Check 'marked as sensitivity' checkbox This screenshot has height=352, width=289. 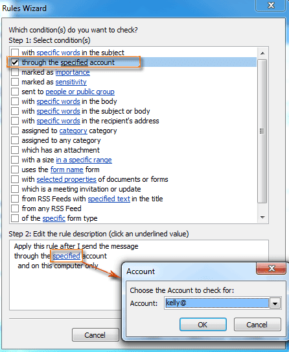(x=15, y=82)
